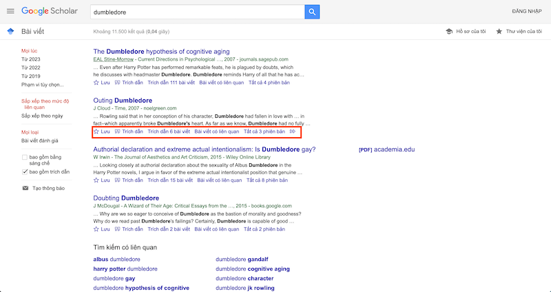Viewport: 551px width, 292px height.
Task: Open Thư viện của tôi library
Action: tap(524, 31)
